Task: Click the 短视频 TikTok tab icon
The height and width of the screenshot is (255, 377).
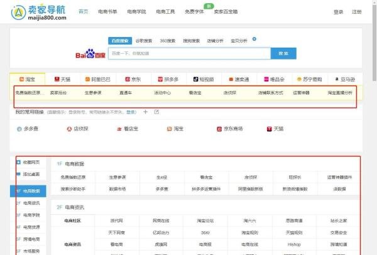Action: (x=195, y=79)
